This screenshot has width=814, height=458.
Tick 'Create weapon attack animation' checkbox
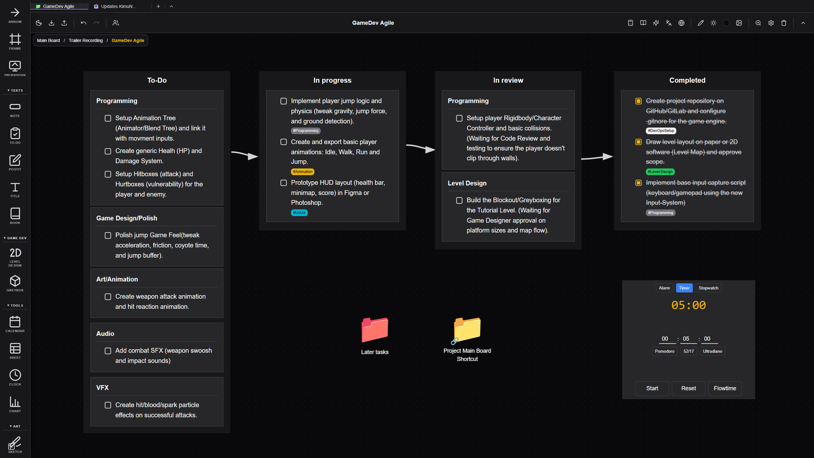108,297
